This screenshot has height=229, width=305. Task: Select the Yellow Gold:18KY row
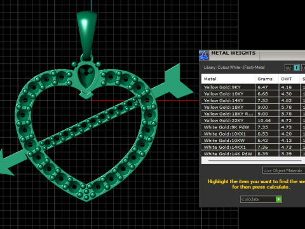tap(253, 107)
